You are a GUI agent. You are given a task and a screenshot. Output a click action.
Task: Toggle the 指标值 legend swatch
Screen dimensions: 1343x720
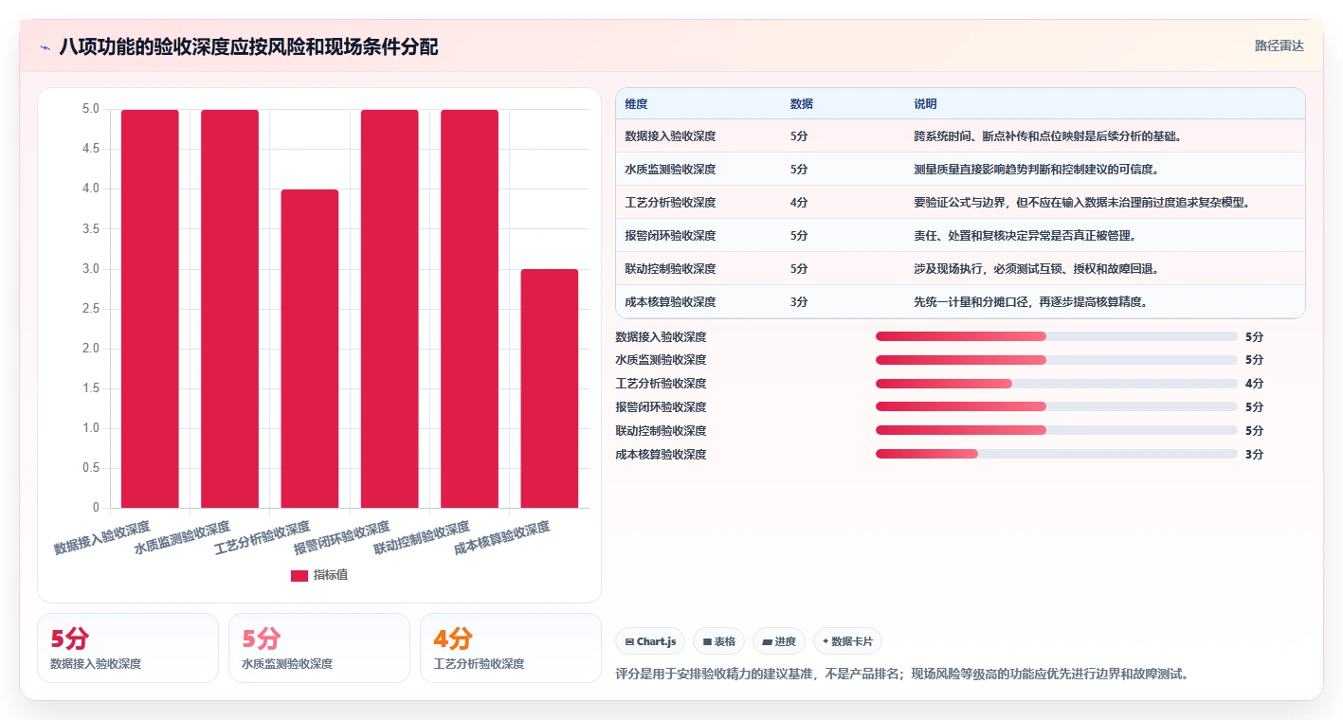(299, 575)
